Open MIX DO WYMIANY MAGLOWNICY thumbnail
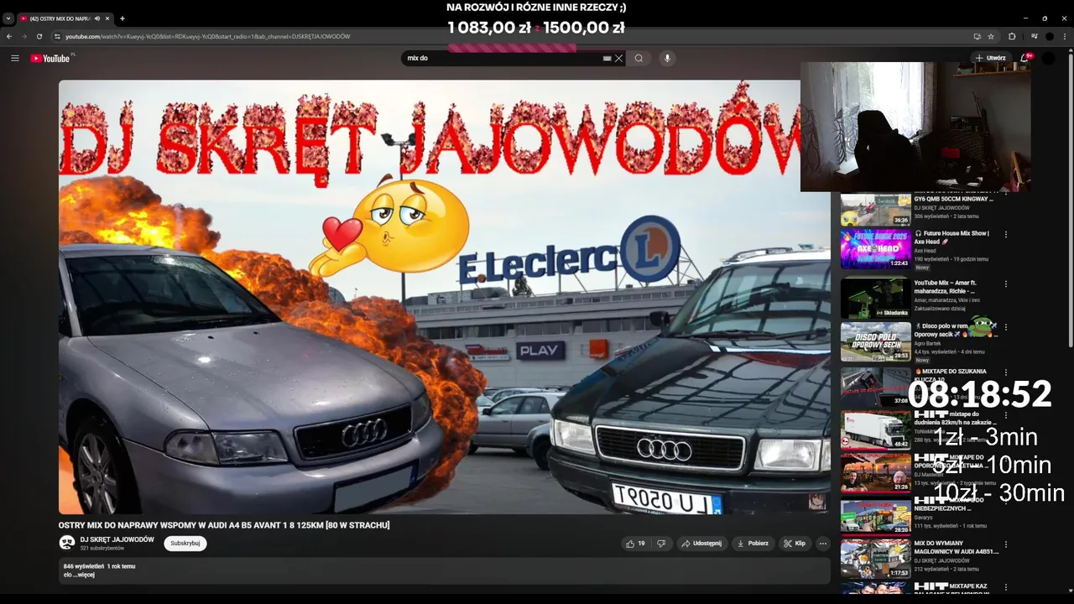The image size is (1074, 604). [x=876, y=559]
